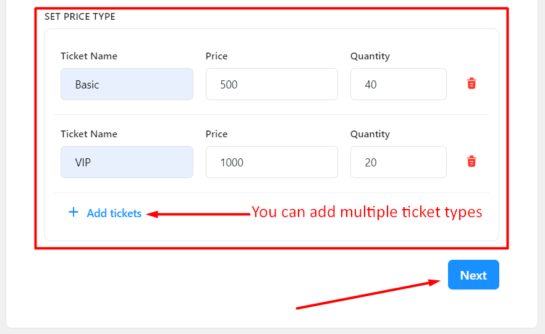Click the red 'You can add multiple ticket types' note
The width and height of the screenshot is (545, 334).
pos(366,212)
